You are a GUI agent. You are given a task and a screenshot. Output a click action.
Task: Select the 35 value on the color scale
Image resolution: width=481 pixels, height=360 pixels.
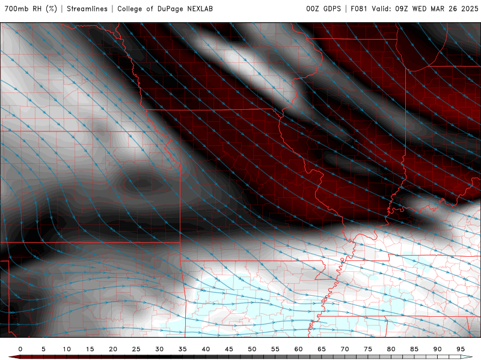pos(183,349)
